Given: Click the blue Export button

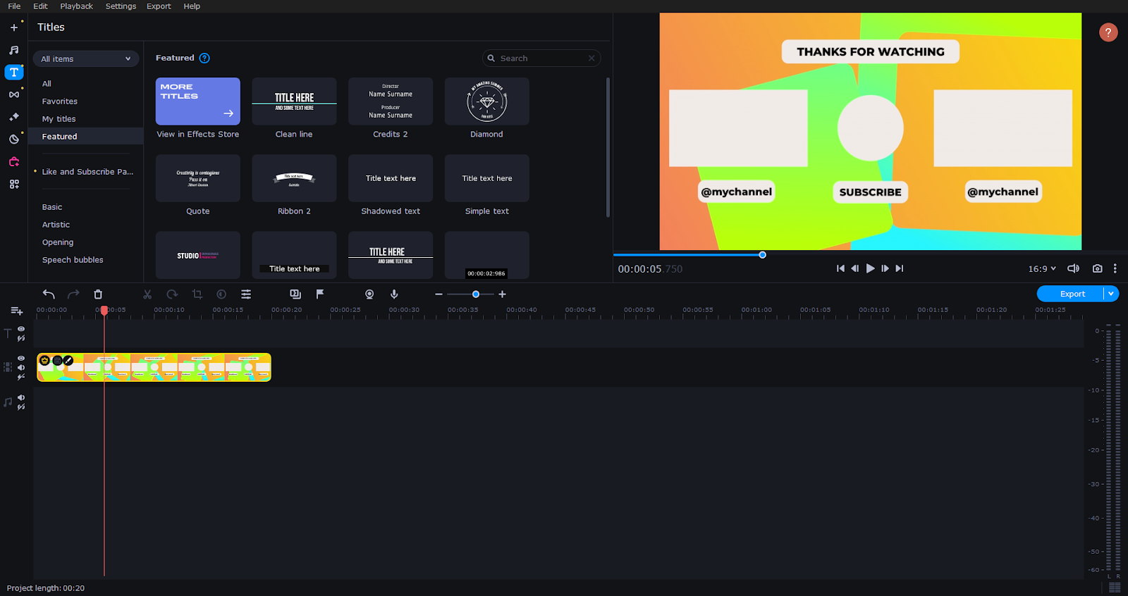Looking at the screenshot, I should [x=1072, y=294].
